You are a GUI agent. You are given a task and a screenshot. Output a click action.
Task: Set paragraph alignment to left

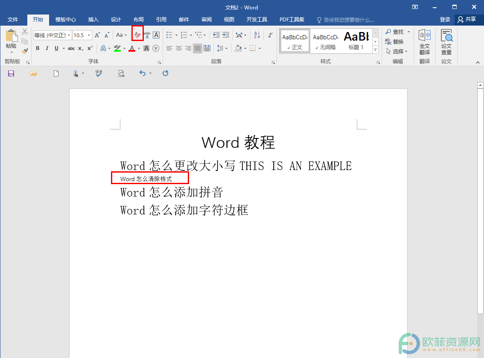click(x=169, y=48)
